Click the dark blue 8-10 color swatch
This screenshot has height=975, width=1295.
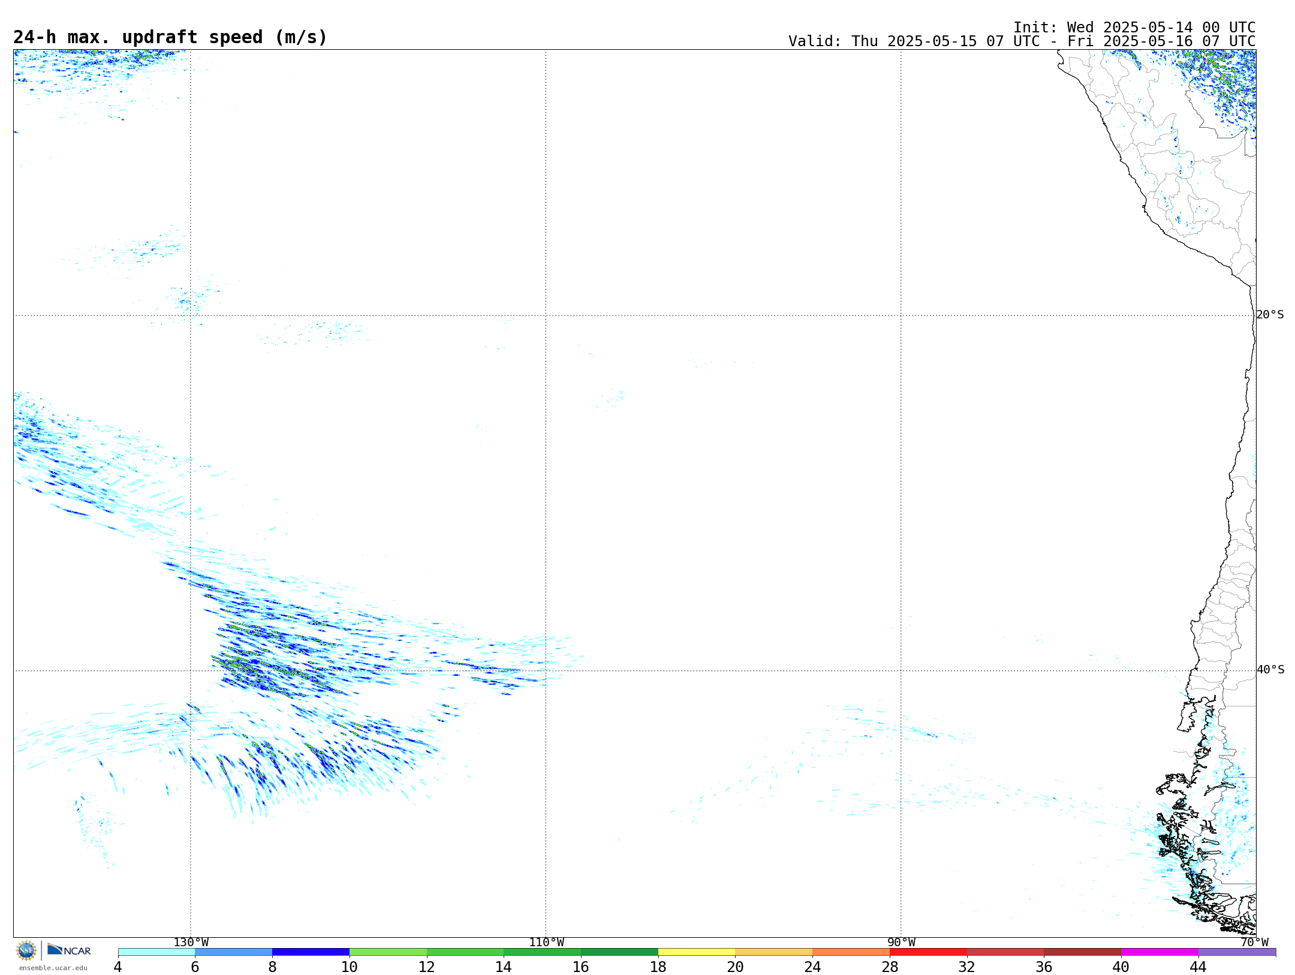[x=311, y=952]
